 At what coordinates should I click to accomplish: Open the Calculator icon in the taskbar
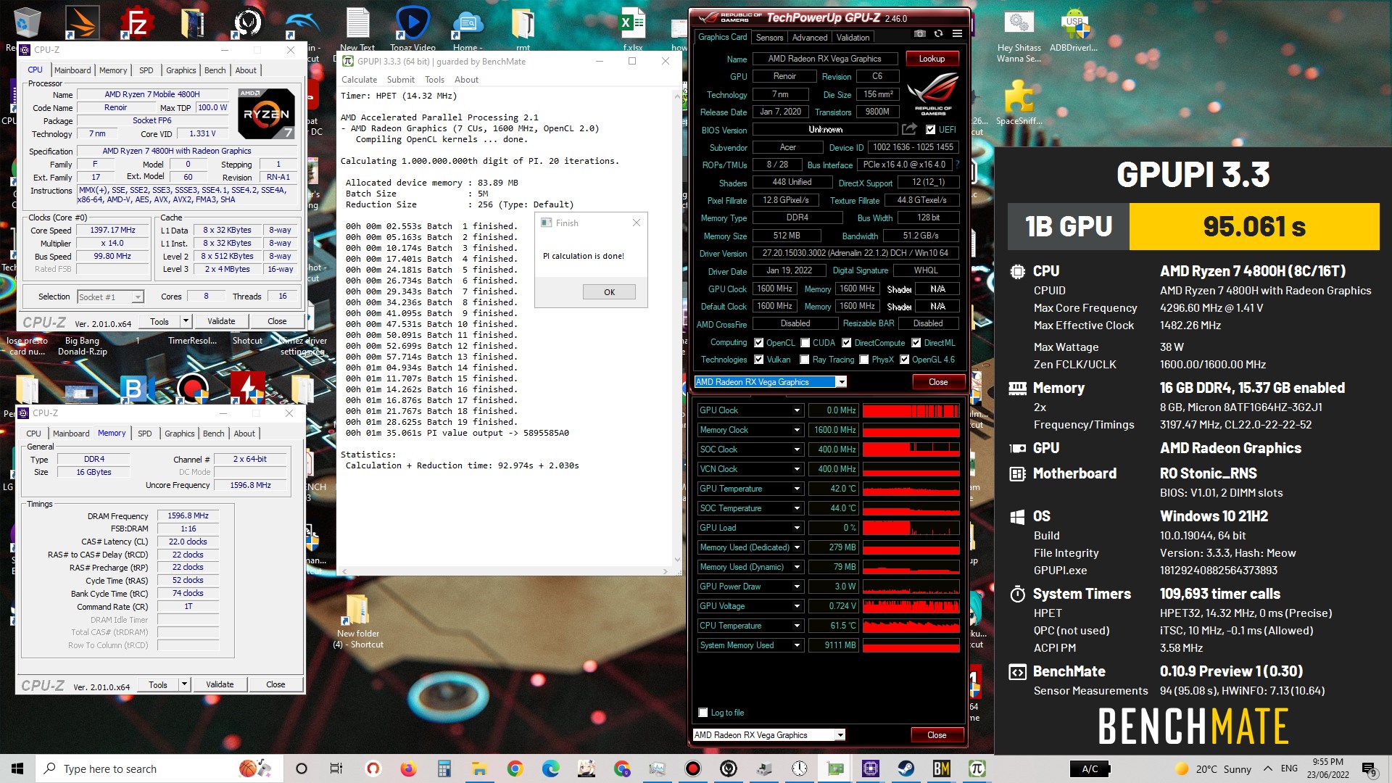(x=444, y=768)
